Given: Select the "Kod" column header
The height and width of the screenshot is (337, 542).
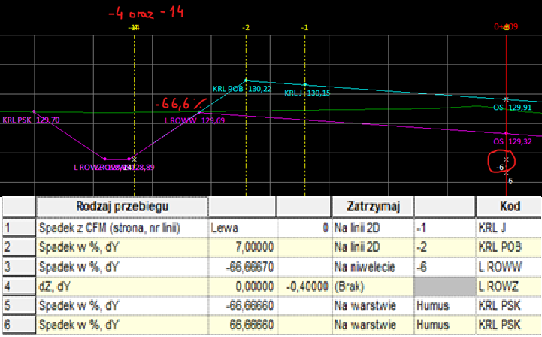Looking at the screenshot, I should 509,206.
